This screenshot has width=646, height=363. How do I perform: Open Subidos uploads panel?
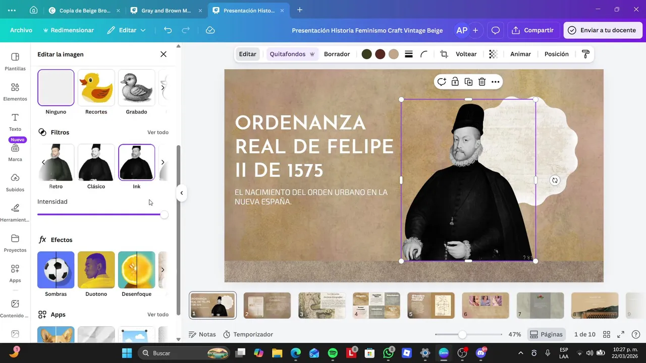[x=15, y=183]
